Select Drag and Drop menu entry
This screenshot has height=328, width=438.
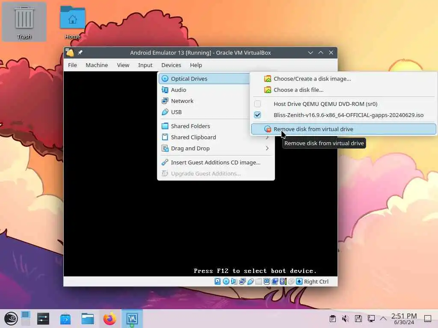pyautogui.click(x=216, y=148)
